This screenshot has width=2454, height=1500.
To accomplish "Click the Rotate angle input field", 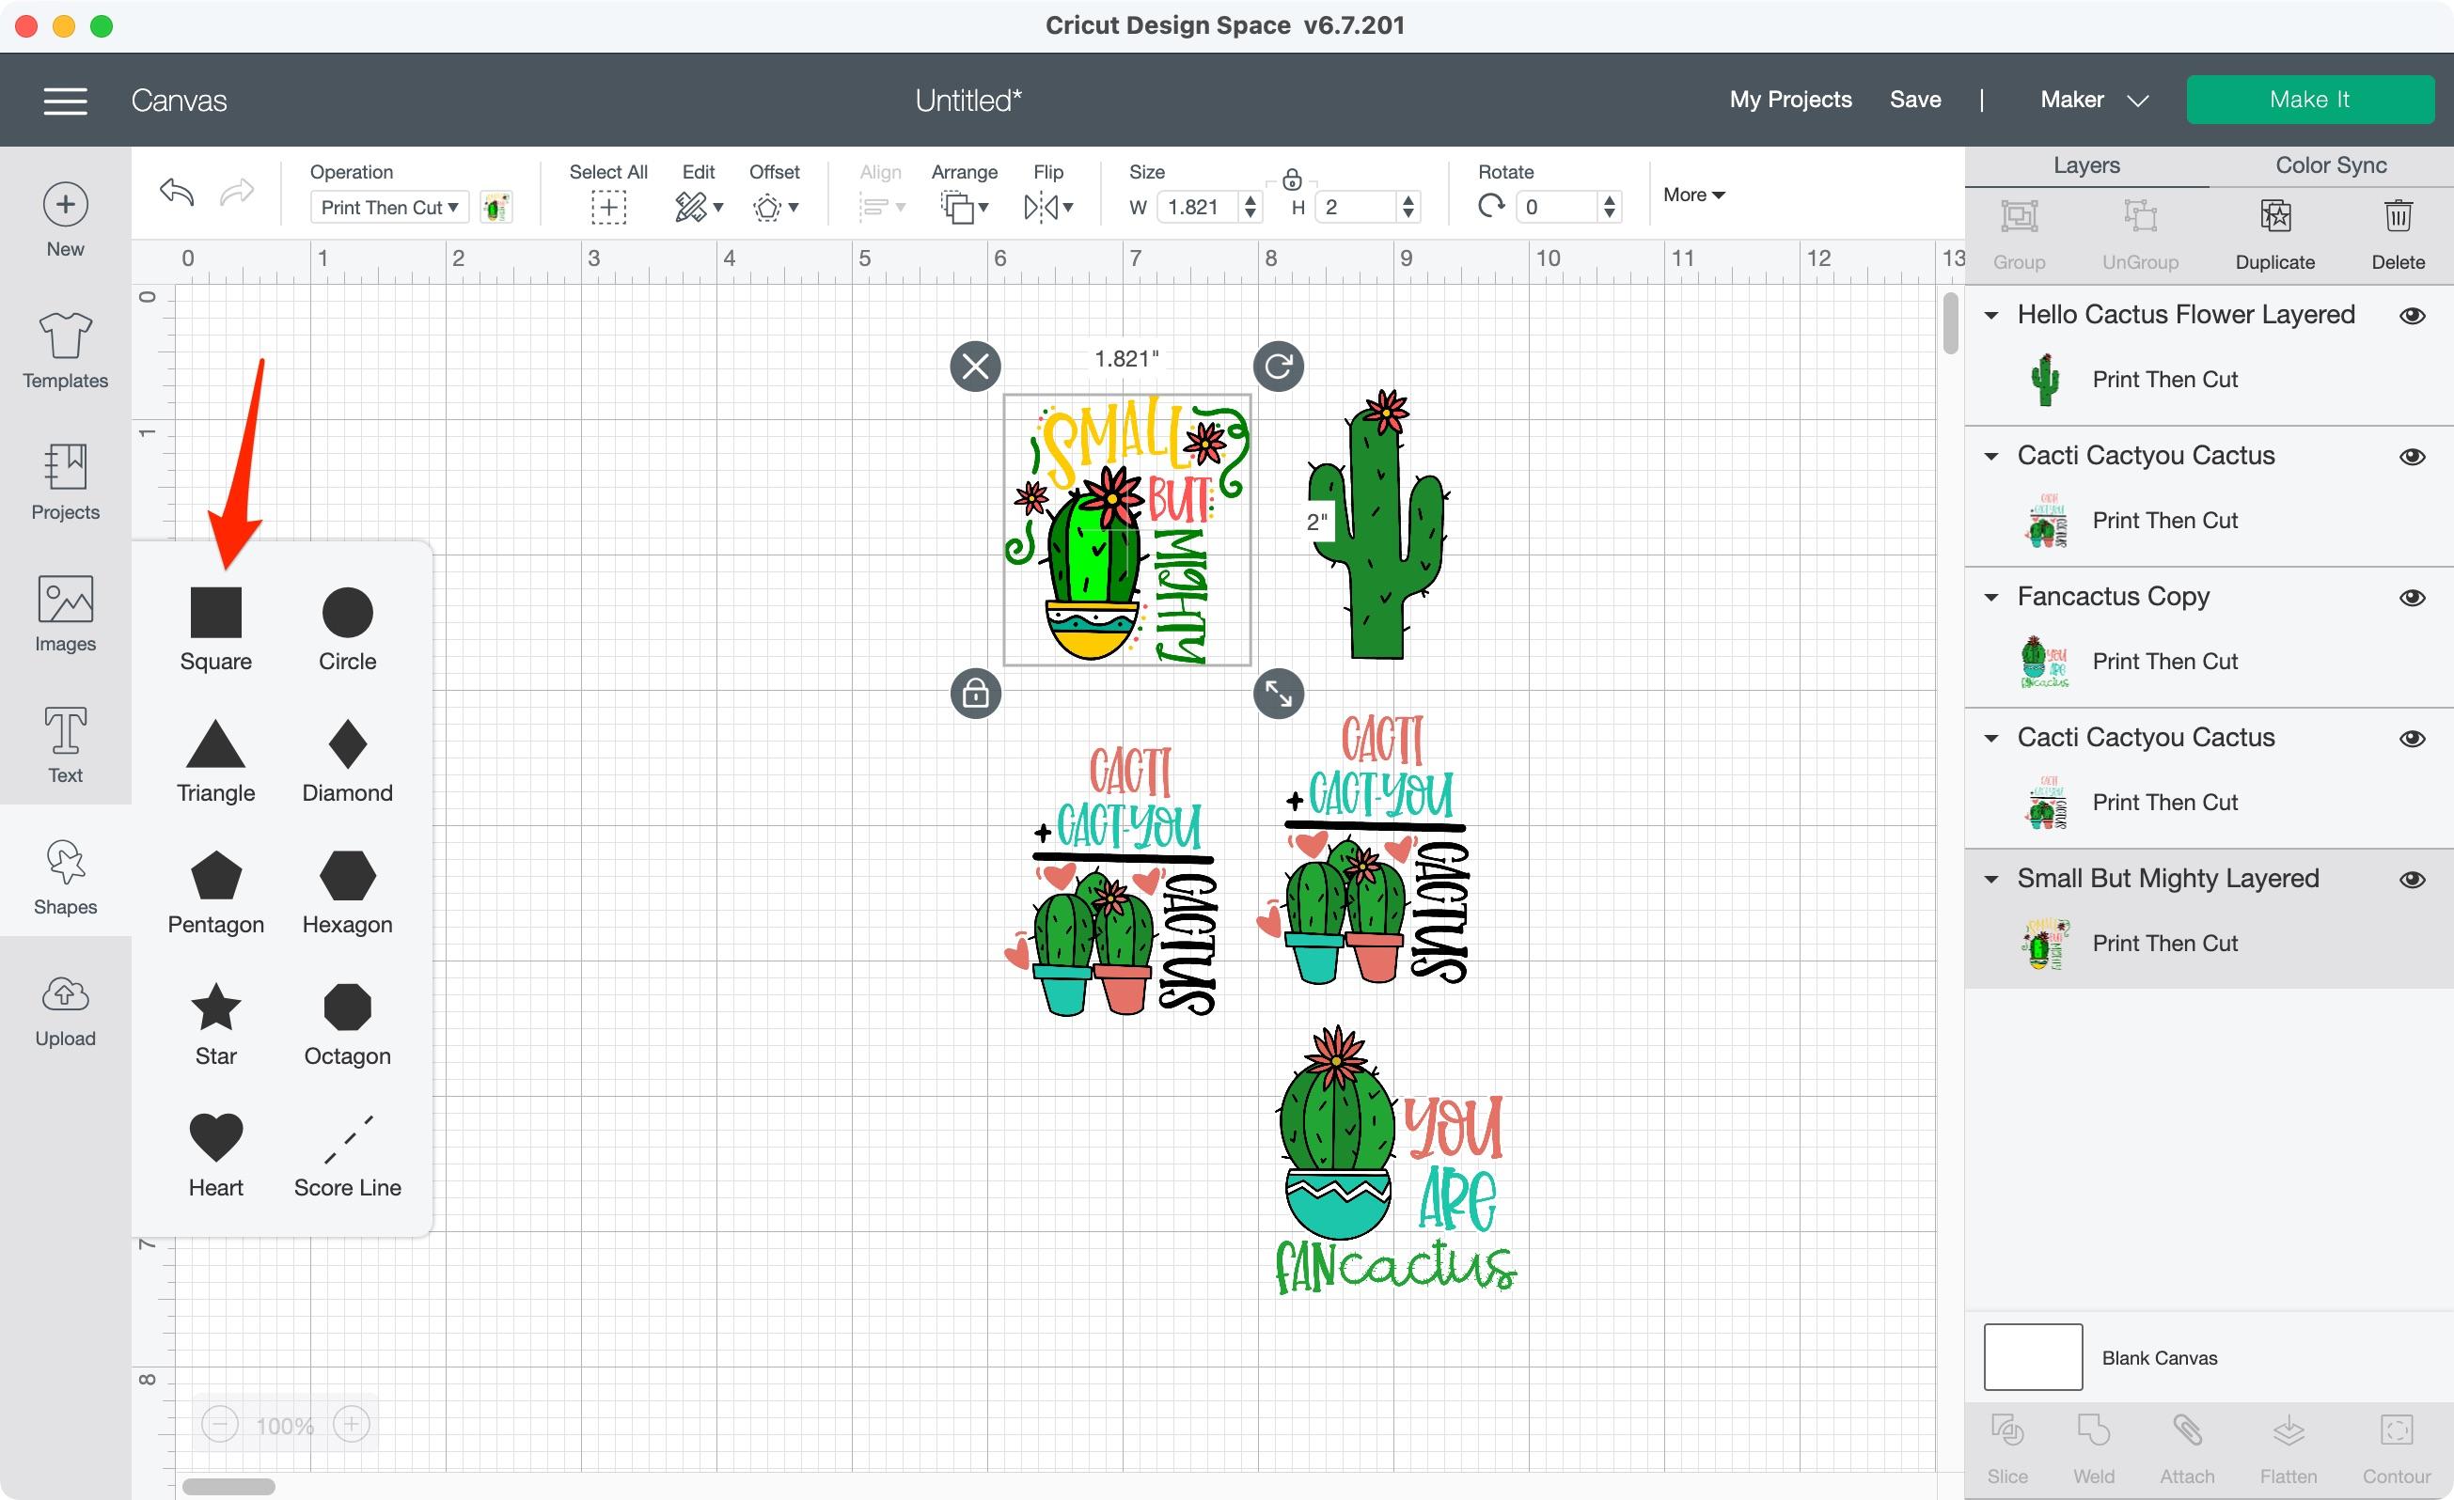I will point(1557,207).
